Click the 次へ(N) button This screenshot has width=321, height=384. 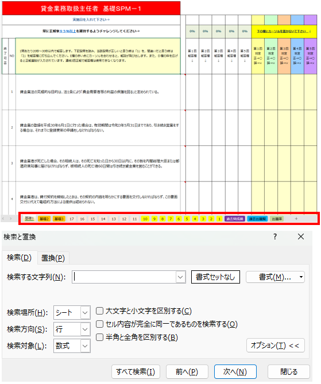[x=235, y=372]
